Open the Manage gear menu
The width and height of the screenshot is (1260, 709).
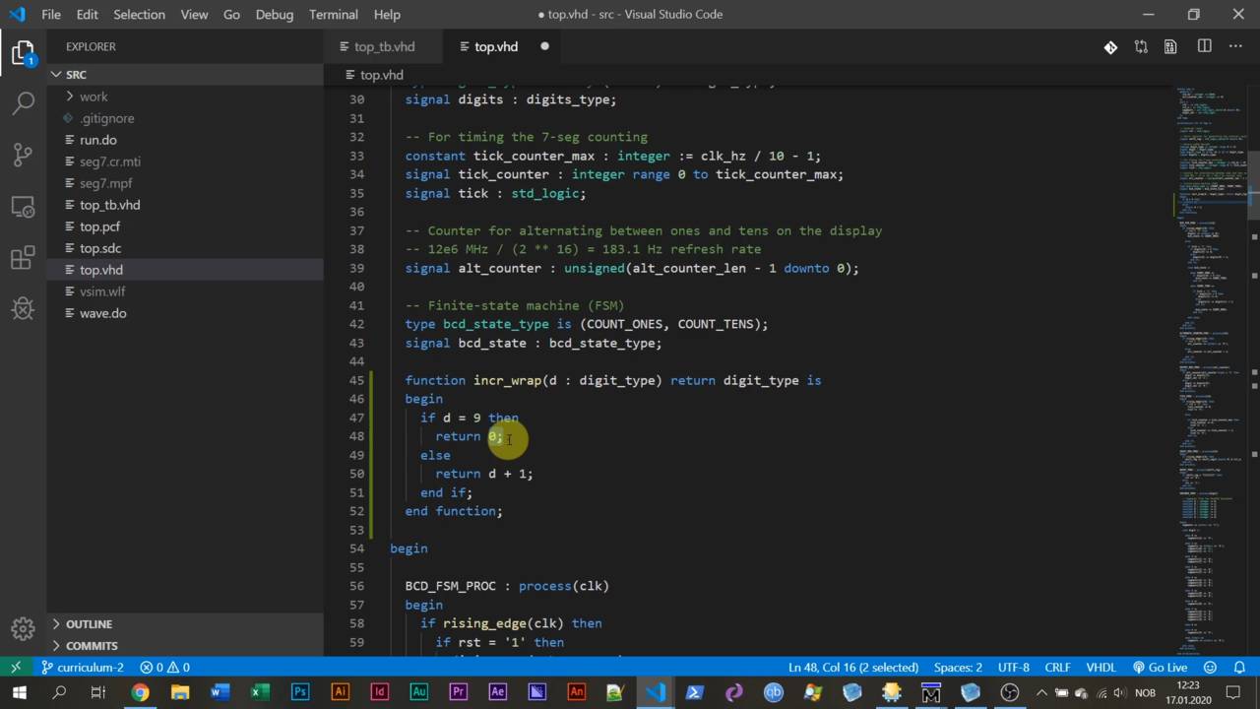pos(23,628)
